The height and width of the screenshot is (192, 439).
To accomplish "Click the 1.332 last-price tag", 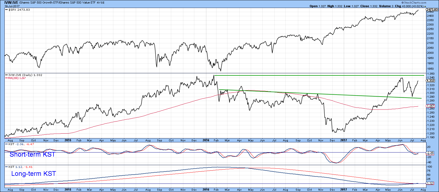I will click(x=431, y=81).
